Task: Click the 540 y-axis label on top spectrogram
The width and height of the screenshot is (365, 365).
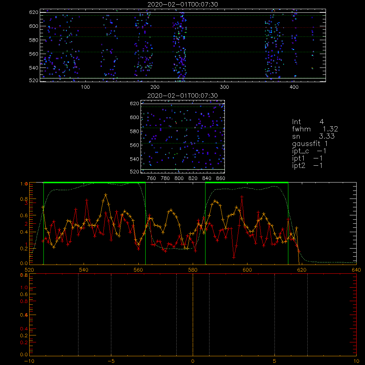Action: pyautogui.click(x=34, y=68)
